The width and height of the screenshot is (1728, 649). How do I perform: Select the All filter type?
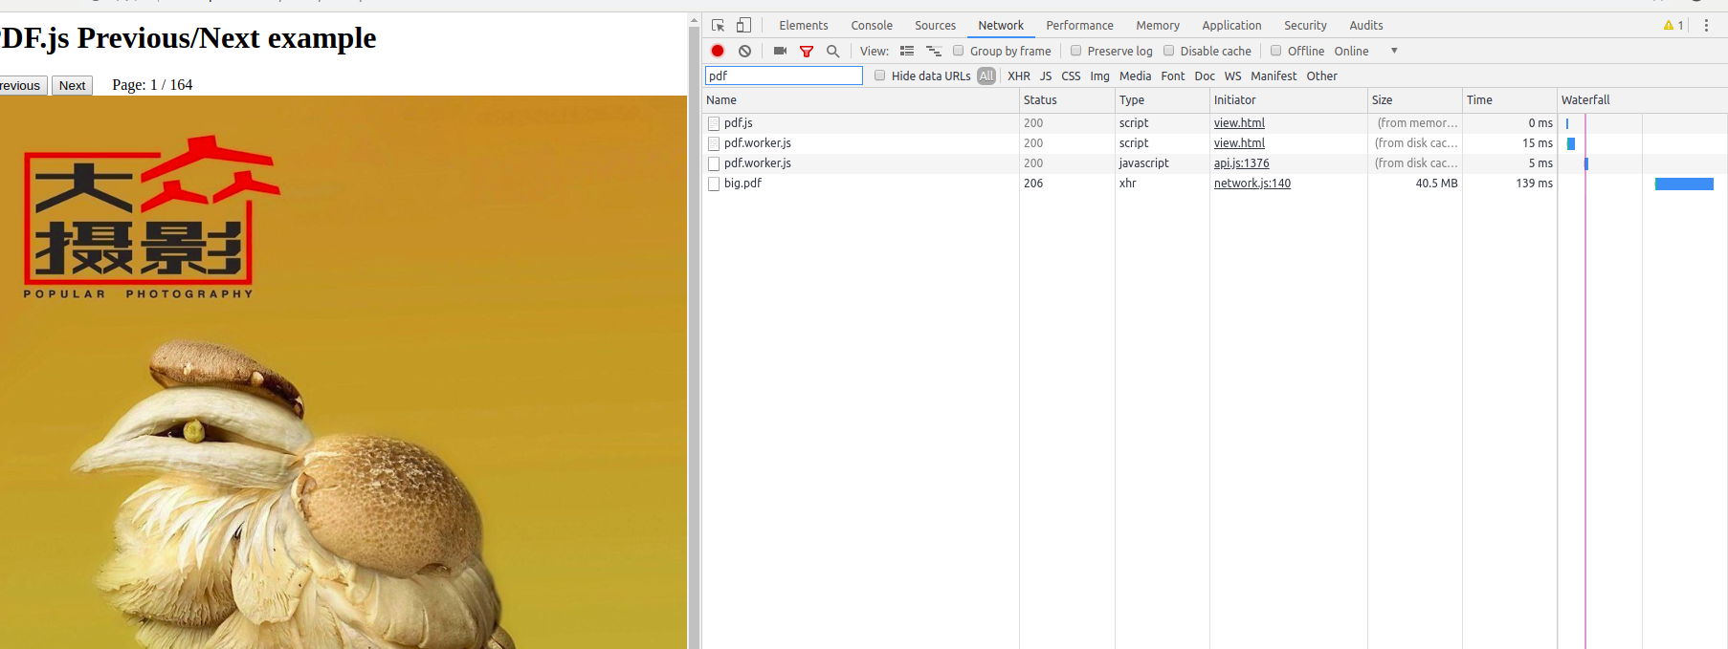[x=986, y=76]
